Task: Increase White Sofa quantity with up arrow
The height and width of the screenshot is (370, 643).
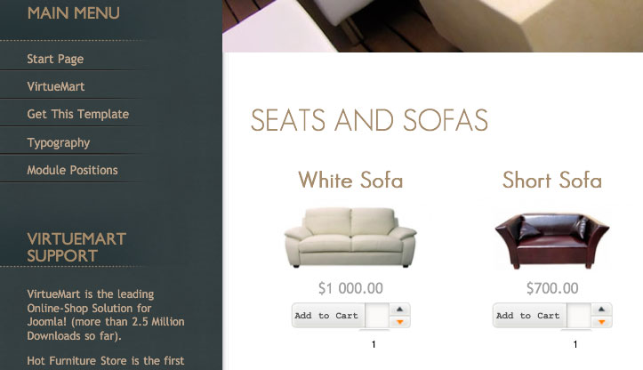Action: coord(399,310)
